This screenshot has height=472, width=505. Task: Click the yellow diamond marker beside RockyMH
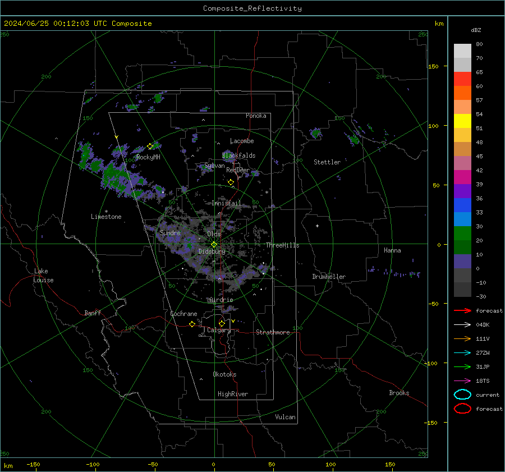(x=150, y=146)
